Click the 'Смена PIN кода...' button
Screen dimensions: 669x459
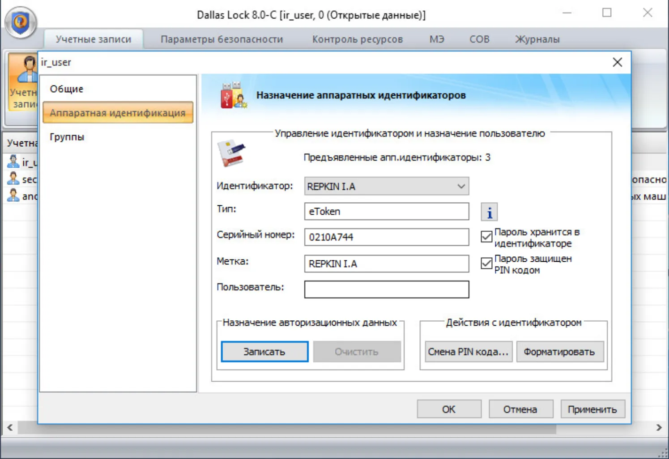point(468,352)
